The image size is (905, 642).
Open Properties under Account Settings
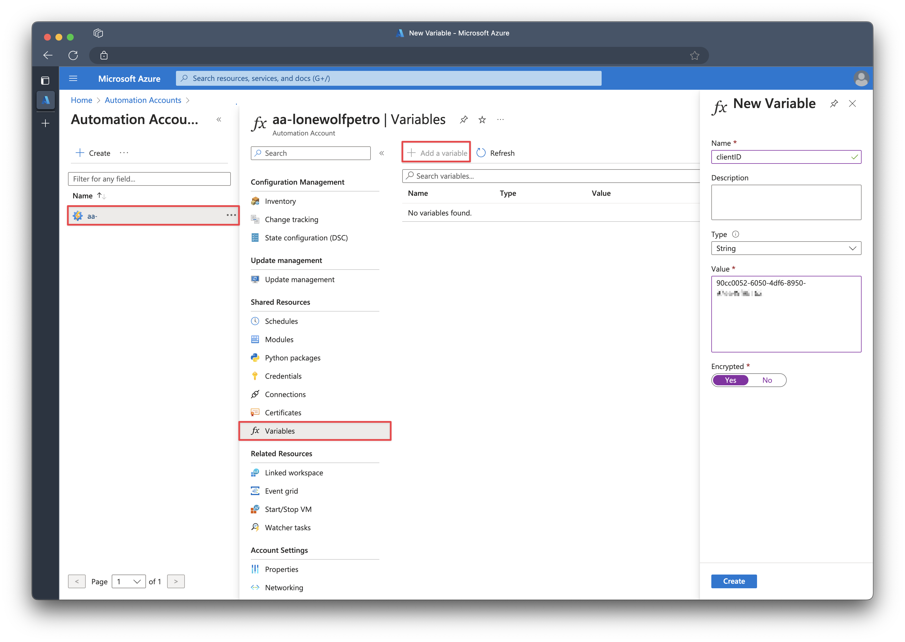[x=281, y=569]
